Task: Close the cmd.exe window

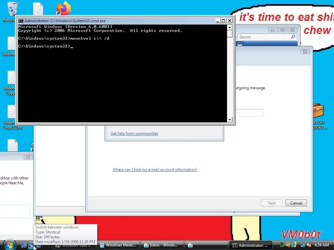Action: click(x=230, y=21)
